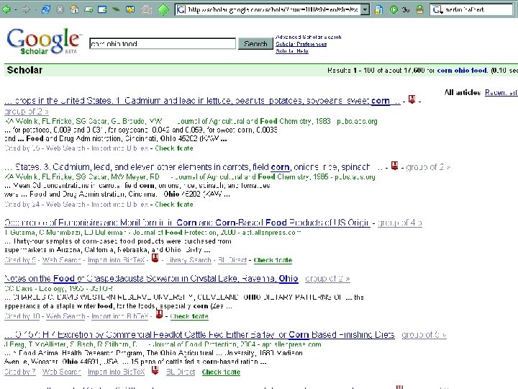This screenshot has height=389, width=518.
Task: Click the red icon in the Crystal Lake result
Action: [159, 314]
